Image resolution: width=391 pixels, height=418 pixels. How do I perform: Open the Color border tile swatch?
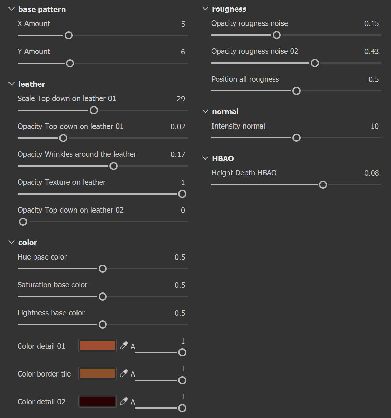(98, 373)
